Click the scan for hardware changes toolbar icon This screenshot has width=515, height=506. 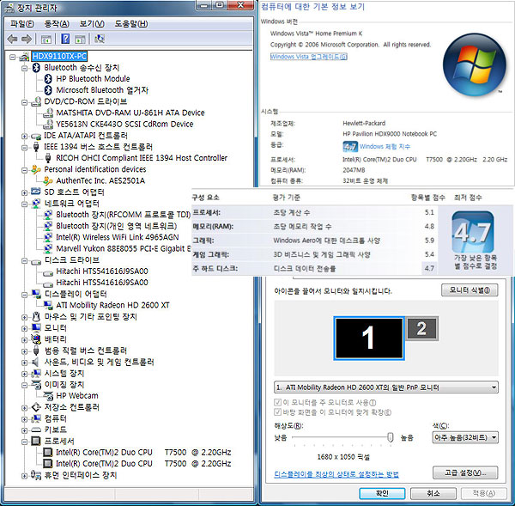100,39
